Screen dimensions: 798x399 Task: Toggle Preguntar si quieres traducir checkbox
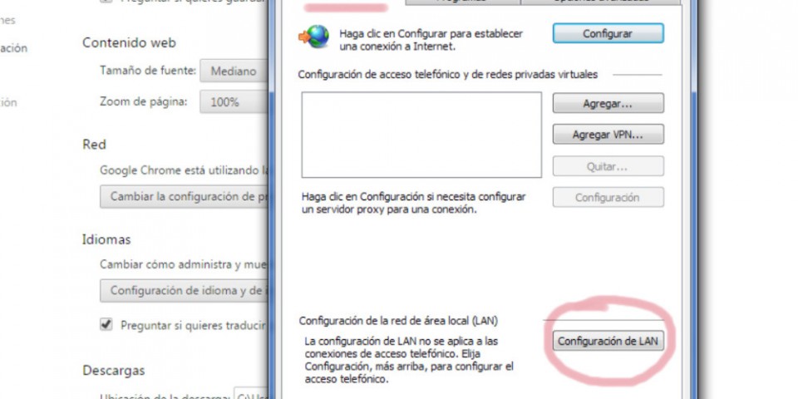(x=106, y=325)
